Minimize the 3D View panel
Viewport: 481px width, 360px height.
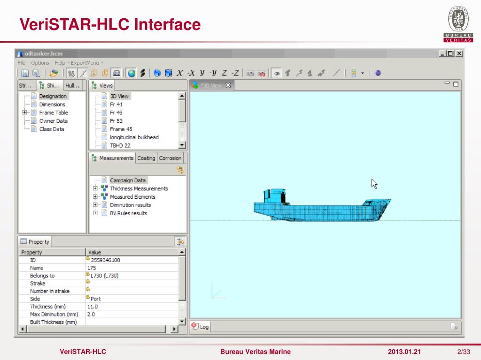(447, 83)
